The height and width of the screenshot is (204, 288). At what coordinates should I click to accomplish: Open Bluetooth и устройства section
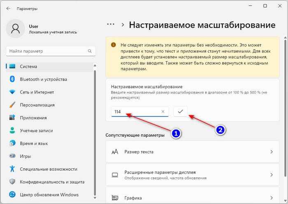49,79
